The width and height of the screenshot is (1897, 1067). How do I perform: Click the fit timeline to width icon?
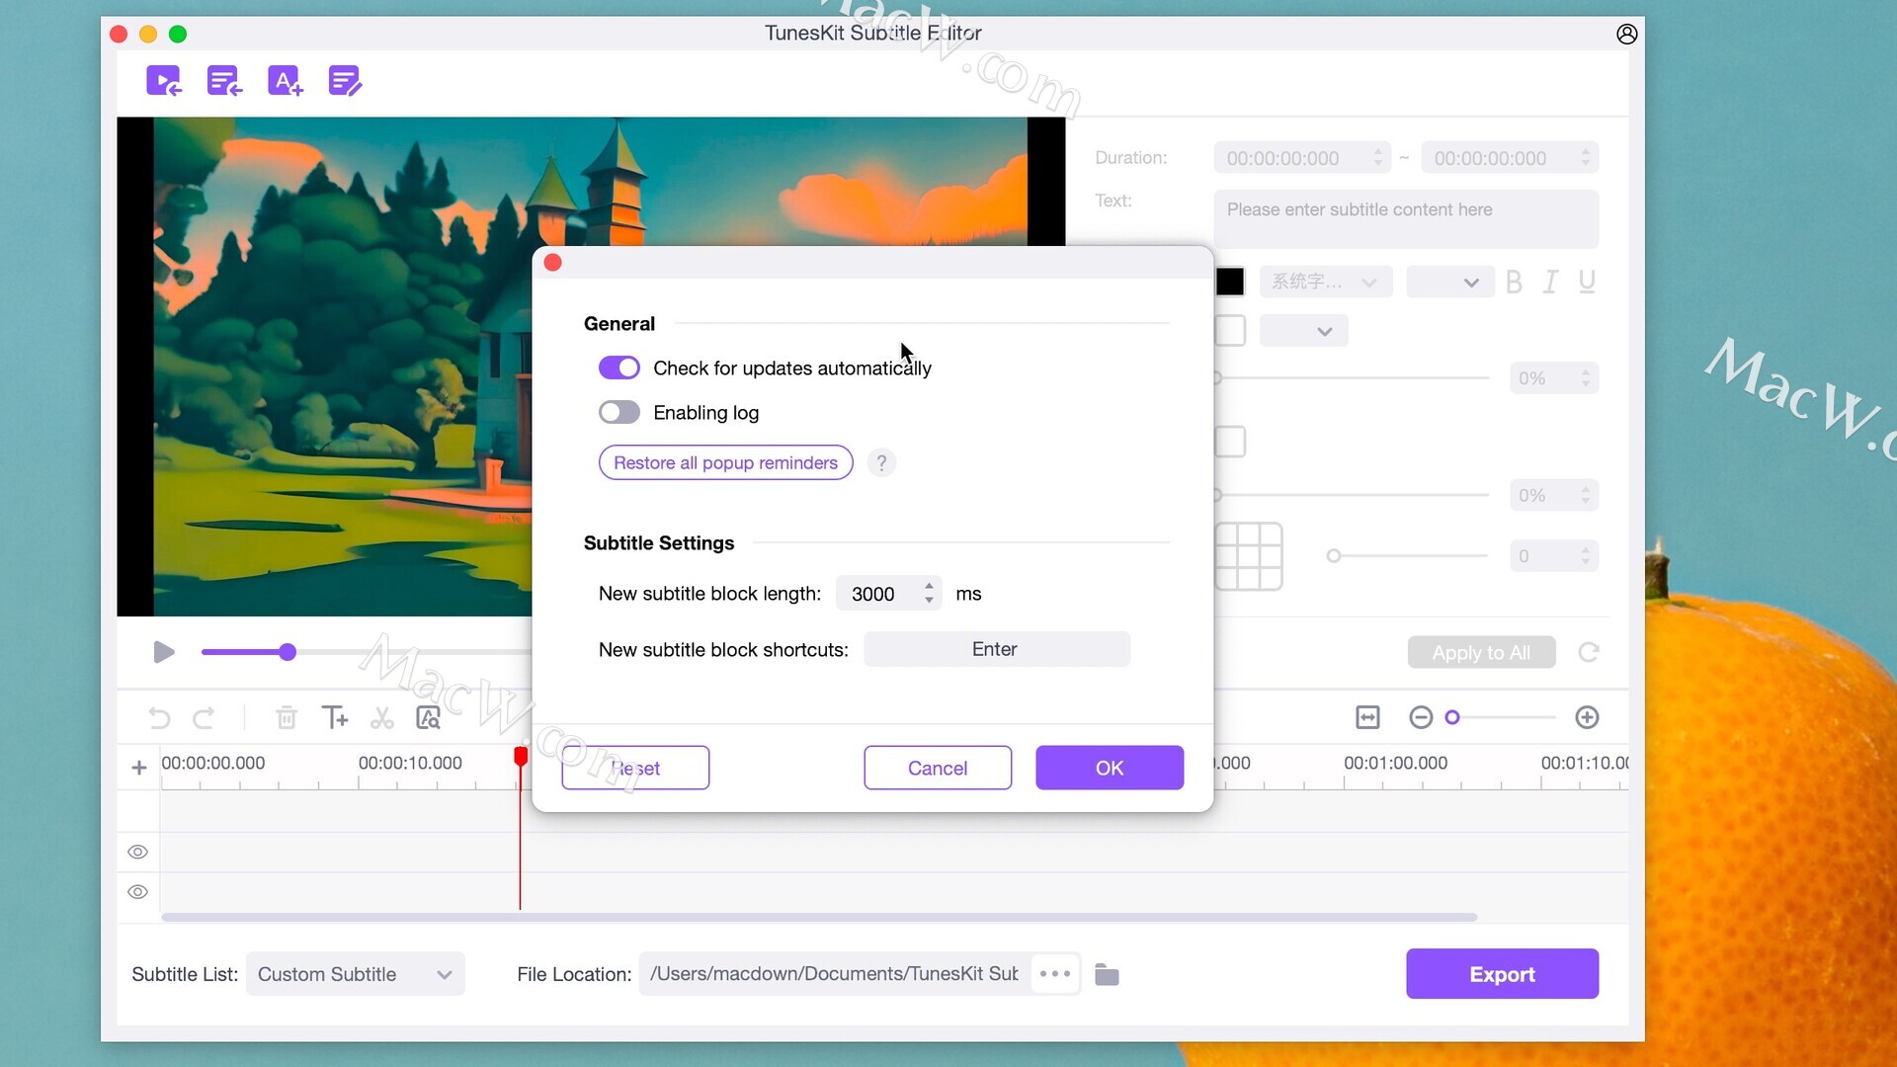1367,717
